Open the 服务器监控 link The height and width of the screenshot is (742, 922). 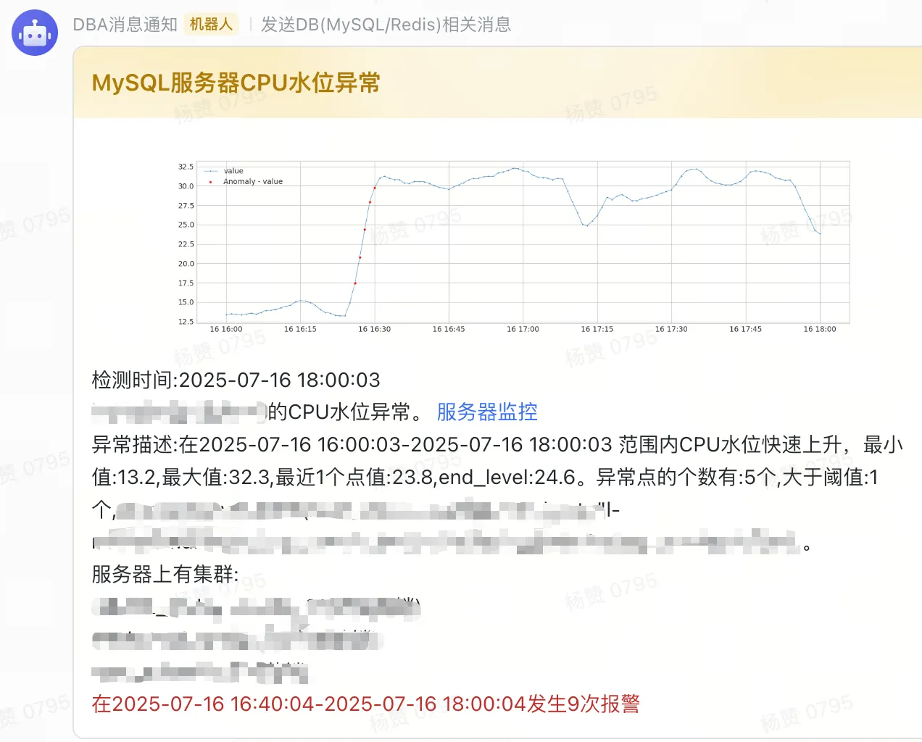487,412
